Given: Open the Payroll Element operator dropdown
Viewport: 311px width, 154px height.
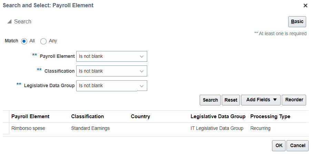Looking at the screenshot, I should click(x=112, y=56).
